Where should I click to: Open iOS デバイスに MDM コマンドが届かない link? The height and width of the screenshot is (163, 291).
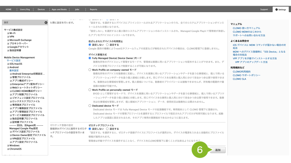[x=259, y=46]
